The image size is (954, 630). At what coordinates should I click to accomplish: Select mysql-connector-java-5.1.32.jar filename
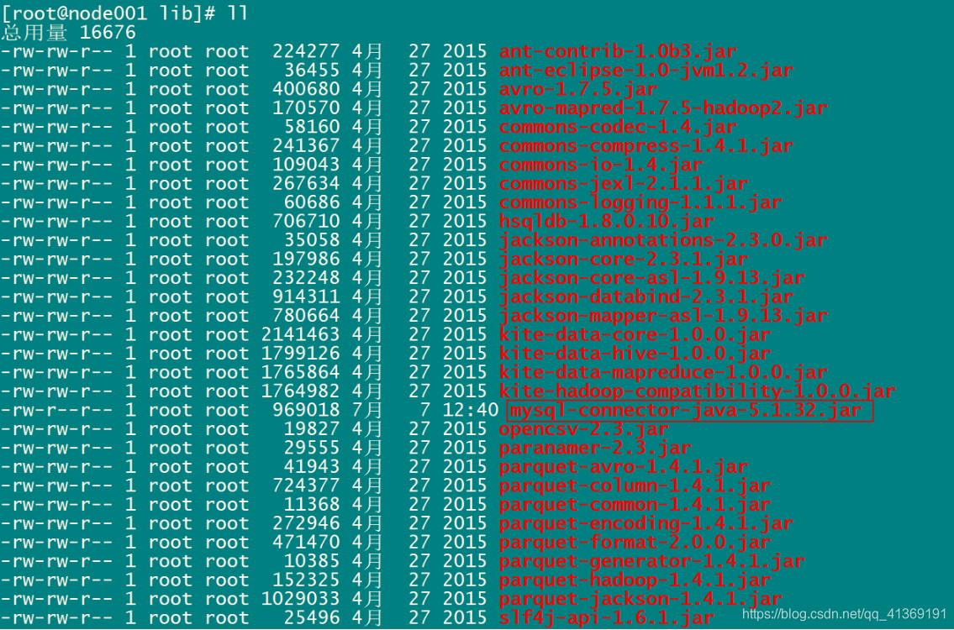[687, 411]
